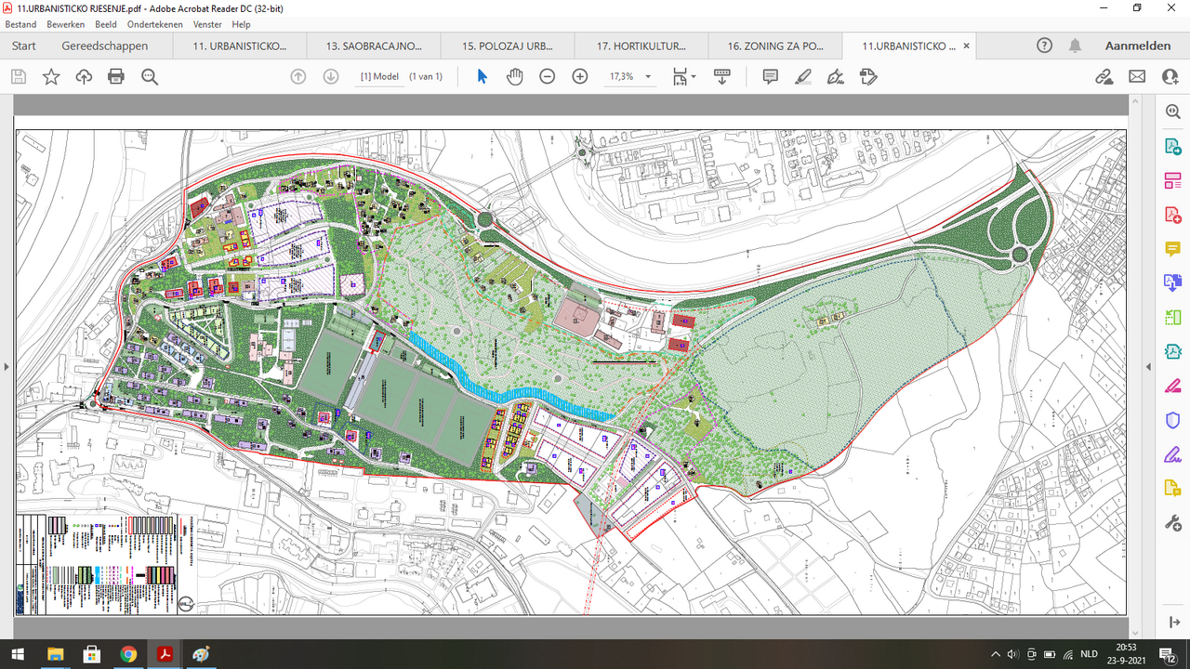Open the yellow Comment tool in right panel
The width and height of the screenshot is (1190, 669).
(1172, 249)
